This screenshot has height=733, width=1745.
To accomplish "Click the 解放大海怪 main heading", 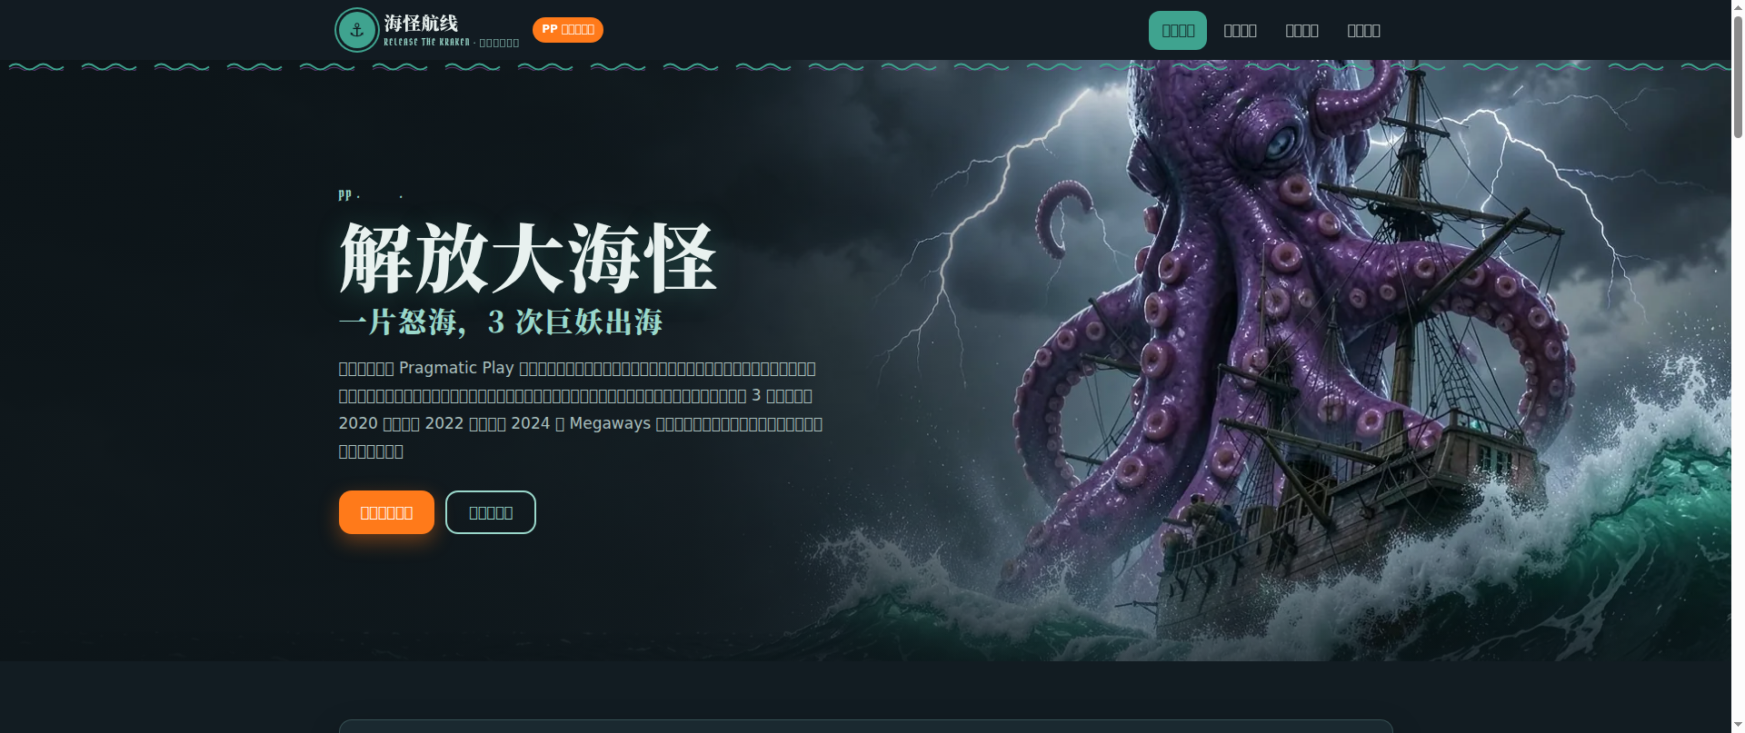I will (x=528, y=259).
